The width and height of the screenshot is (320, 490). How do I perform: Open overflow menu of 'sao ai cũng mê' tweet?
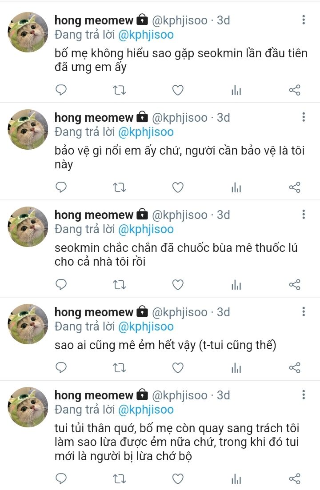tap(304, 311)
